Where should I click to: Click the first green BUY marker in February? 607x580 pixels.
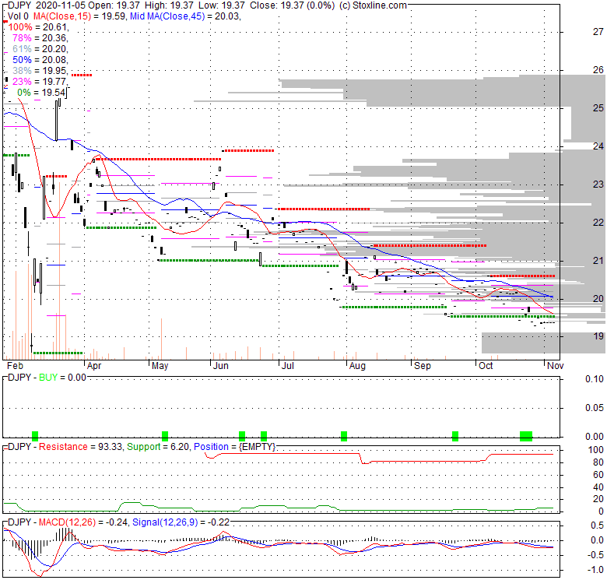click(35, 436)
